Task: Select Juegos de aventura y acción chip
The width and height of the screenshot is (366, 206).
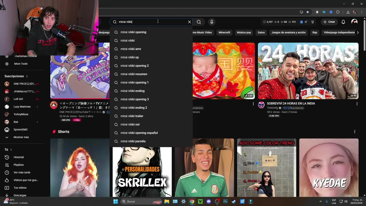Action: coord(289,32)
